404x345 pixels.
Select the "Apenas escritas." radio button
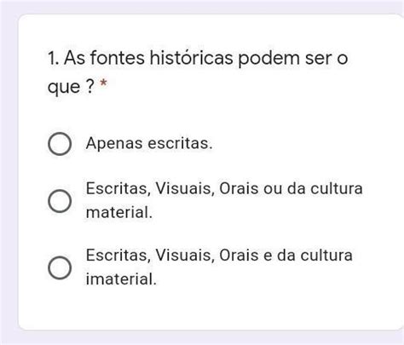[x=60, y=144]
